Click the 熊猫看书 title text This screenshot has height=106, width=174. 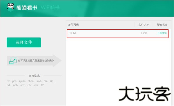pos(27,8)
